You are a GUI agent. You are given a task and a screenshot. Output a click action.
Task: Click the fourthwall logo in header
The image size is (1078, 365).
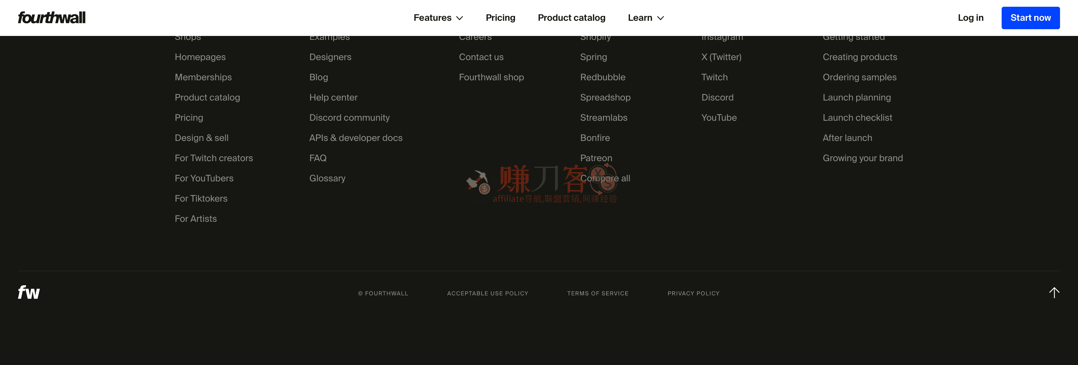51,18
